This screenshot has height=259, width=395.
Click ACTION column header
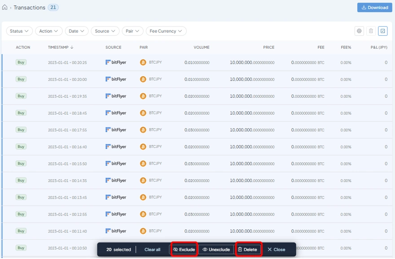point(23,47)
